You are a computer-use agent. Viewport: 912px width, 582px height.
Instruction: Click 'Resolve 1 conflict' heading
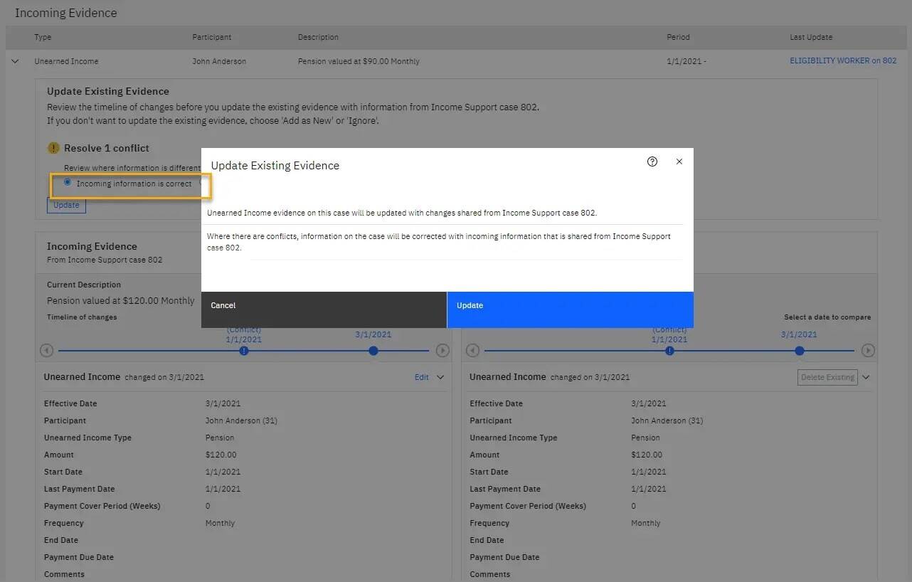click(107, 148)
